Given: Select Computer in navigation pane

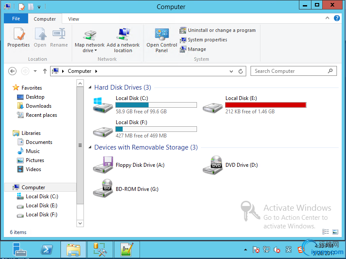Looking at the screenshot, I should click(x=40, y=187).
